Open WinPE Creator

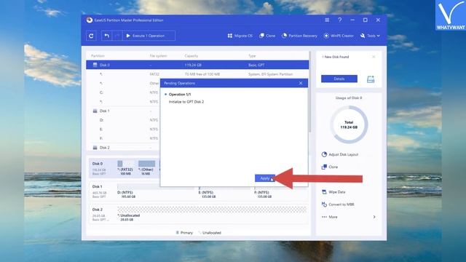(x=339, y=36)
